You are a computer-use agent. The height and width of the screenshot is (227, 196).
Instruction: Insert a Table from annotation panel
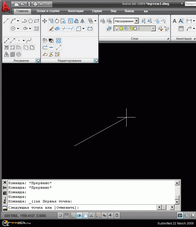click(181, 28)
